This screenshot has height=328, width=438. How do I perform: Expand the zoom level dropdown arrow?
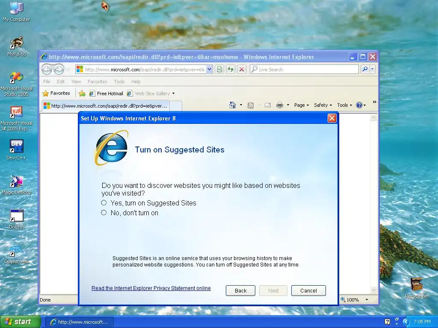point(367,300)
